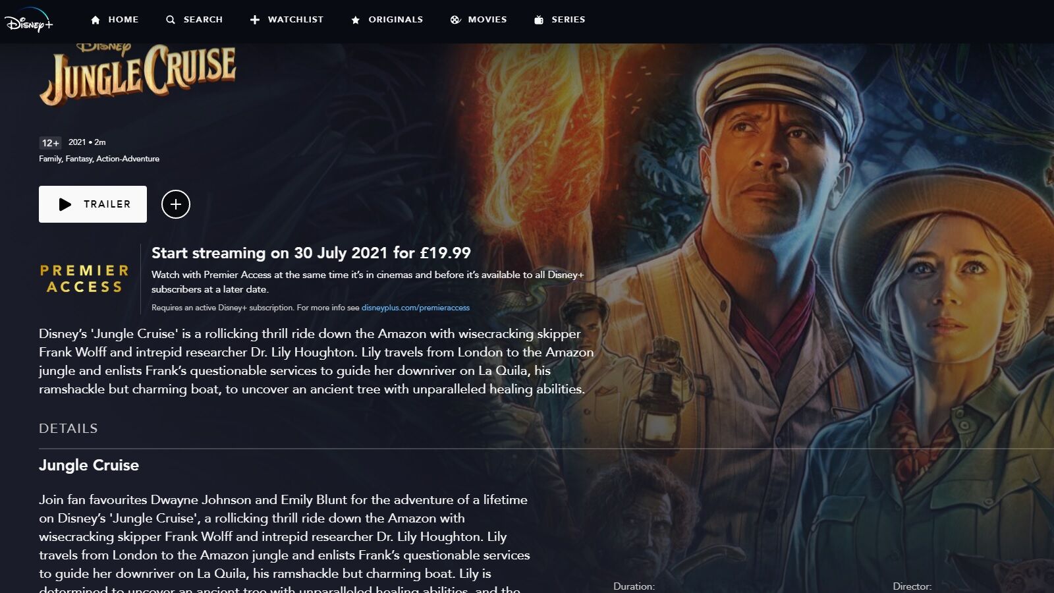Open the Originals section
The width and height of the screenshot is (1054, 593).
(x=387, y=20)
